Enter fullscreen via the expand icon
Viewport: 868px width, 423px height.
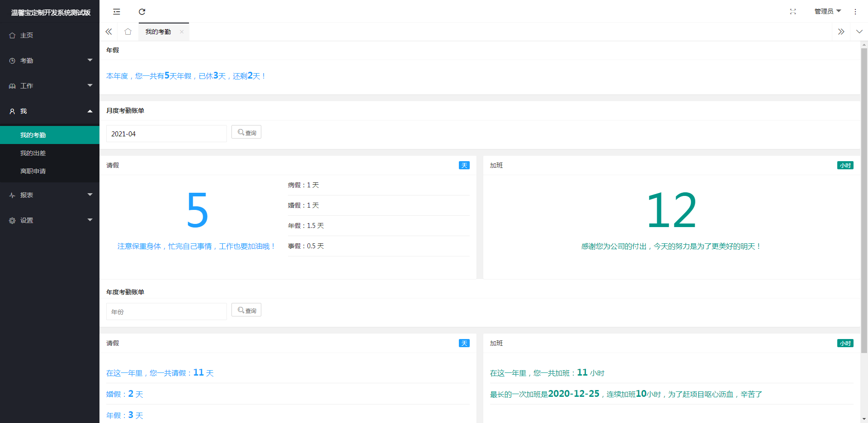tap(793, 12)
